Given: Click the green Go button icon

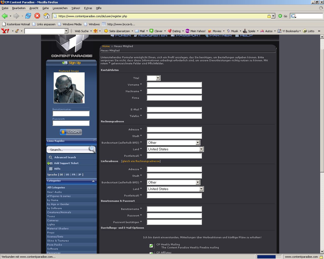Looking at the screenshot, I should coord(280,16).
